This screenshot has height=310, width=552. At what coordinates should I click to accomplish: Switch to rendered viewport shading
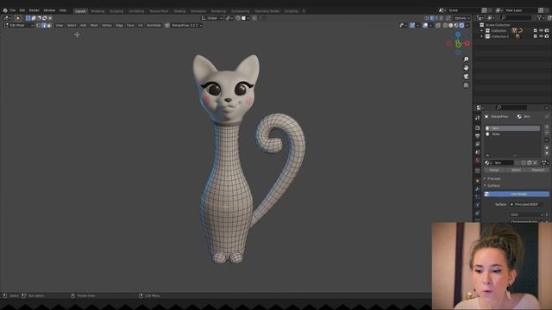point(461,25)
